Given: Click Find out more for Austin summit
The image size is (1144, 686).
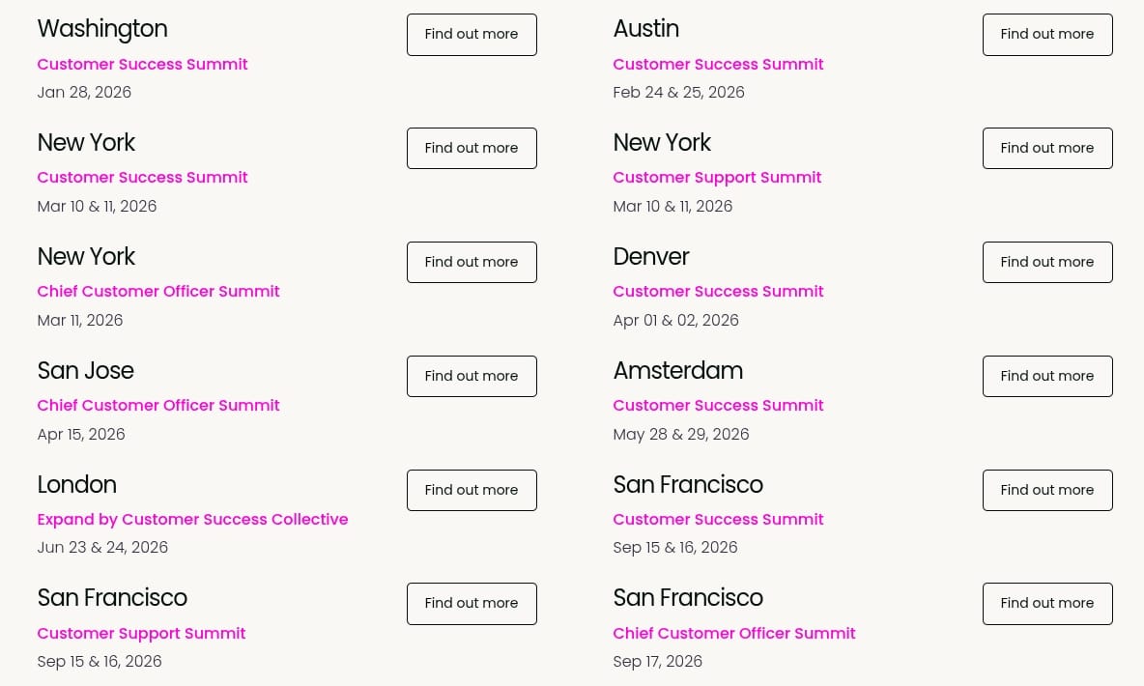Looking at the screenshot, I should [x=1047, y=35].
